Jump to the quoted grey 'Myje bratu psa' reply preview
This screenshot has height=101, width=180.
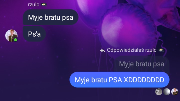[141, 64]
